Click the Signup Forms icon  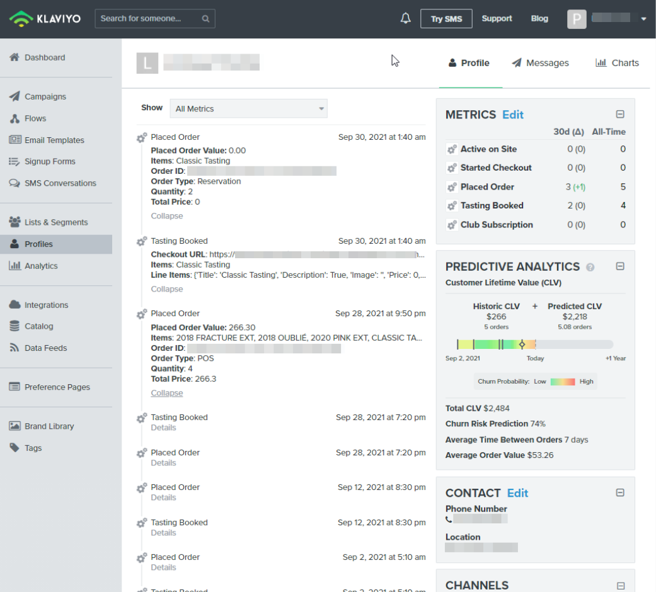coord(14,161)
